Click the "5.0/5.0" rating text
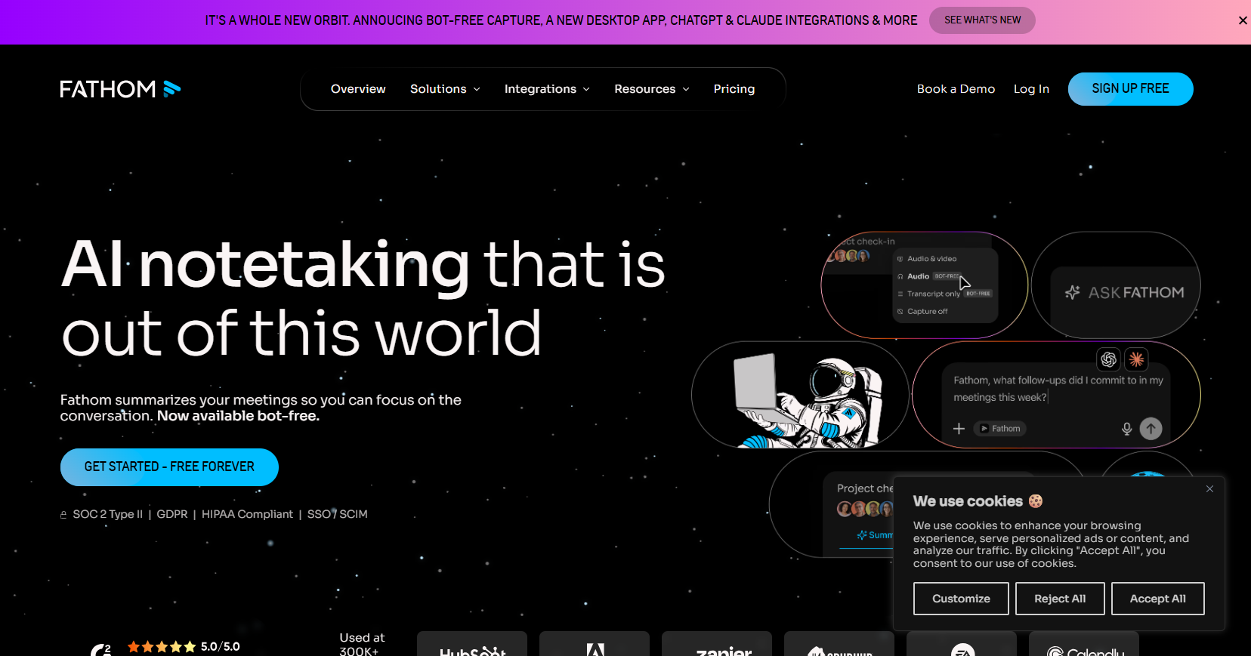1251x656 pixels. tap(221, 647)
